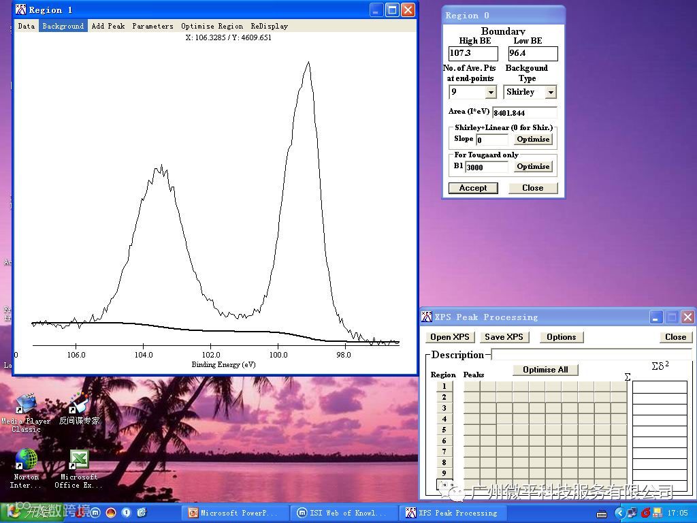Minimize the XPS Peak Processing window
Image resolution: width=697 pixels, height=523 pixels.
[656, 317]
